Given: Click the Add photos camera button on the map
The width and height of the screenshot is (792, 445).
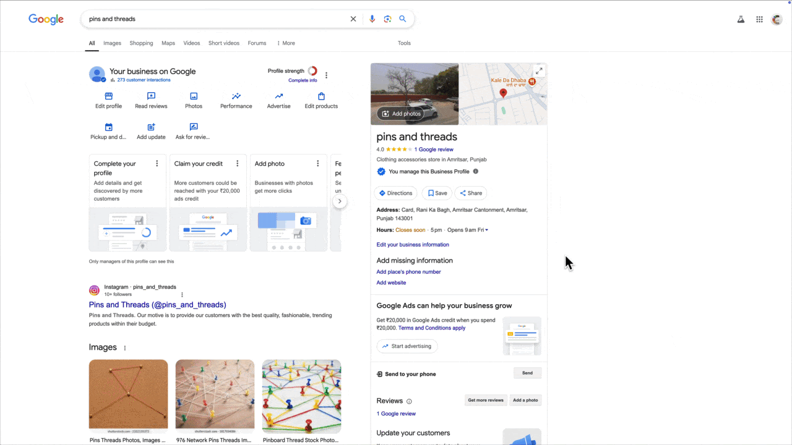Looking at the screenshot, I should click(402, 113).
